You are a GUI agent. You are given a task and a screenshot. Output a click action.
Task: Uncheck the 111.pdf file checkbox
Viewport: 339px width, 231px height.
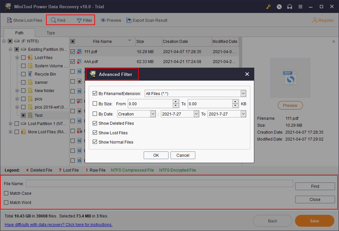pyautogui.click(x=73, y=51)
